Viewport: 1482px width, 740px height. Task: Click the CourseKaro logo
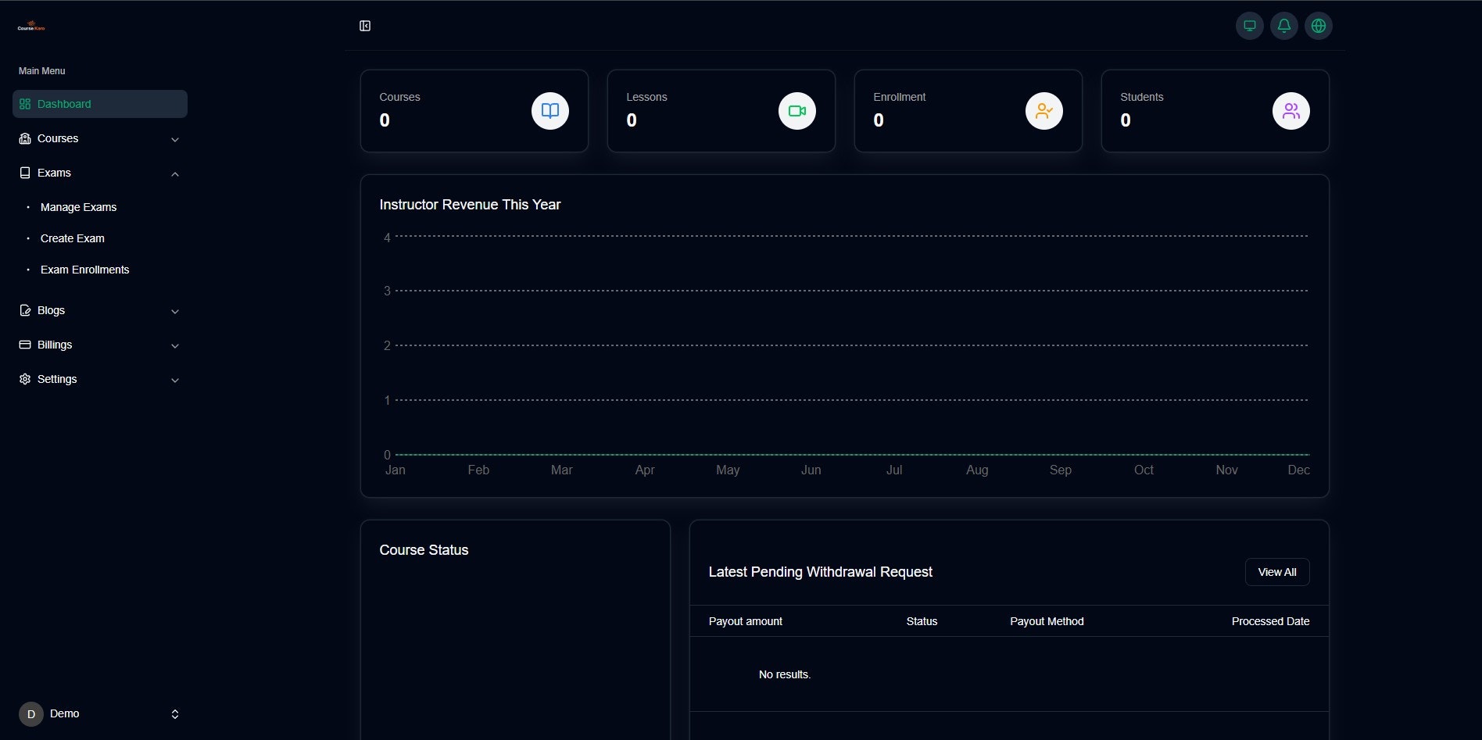[x=31, y=27]
